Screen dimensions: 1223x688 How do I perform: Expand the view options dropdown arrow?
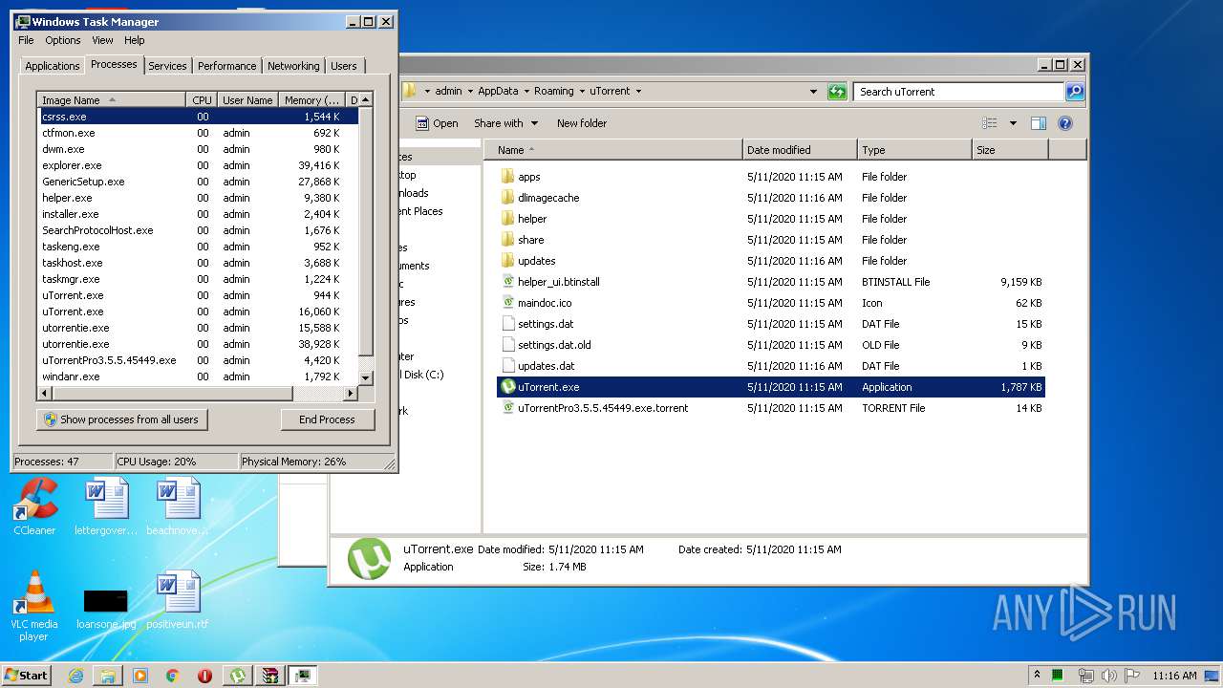[x=1013, y=123]
